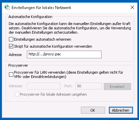
Task: Focus the proxy.pac script address field
Action: (64, 54)
